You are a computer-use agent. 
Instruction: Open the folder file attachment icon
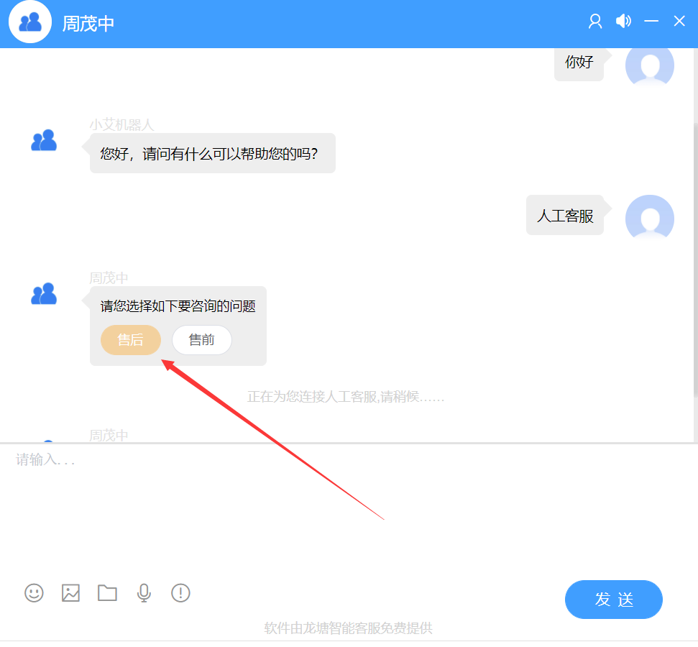tap(107, 592)
